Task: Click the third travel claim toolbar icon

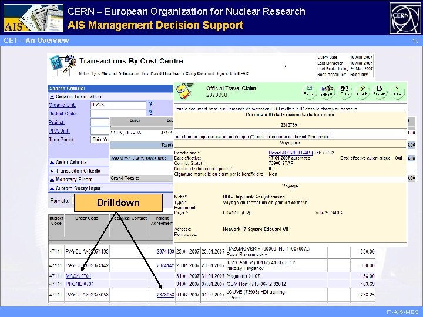Action: pyautogui.click(x=344, y=91)
